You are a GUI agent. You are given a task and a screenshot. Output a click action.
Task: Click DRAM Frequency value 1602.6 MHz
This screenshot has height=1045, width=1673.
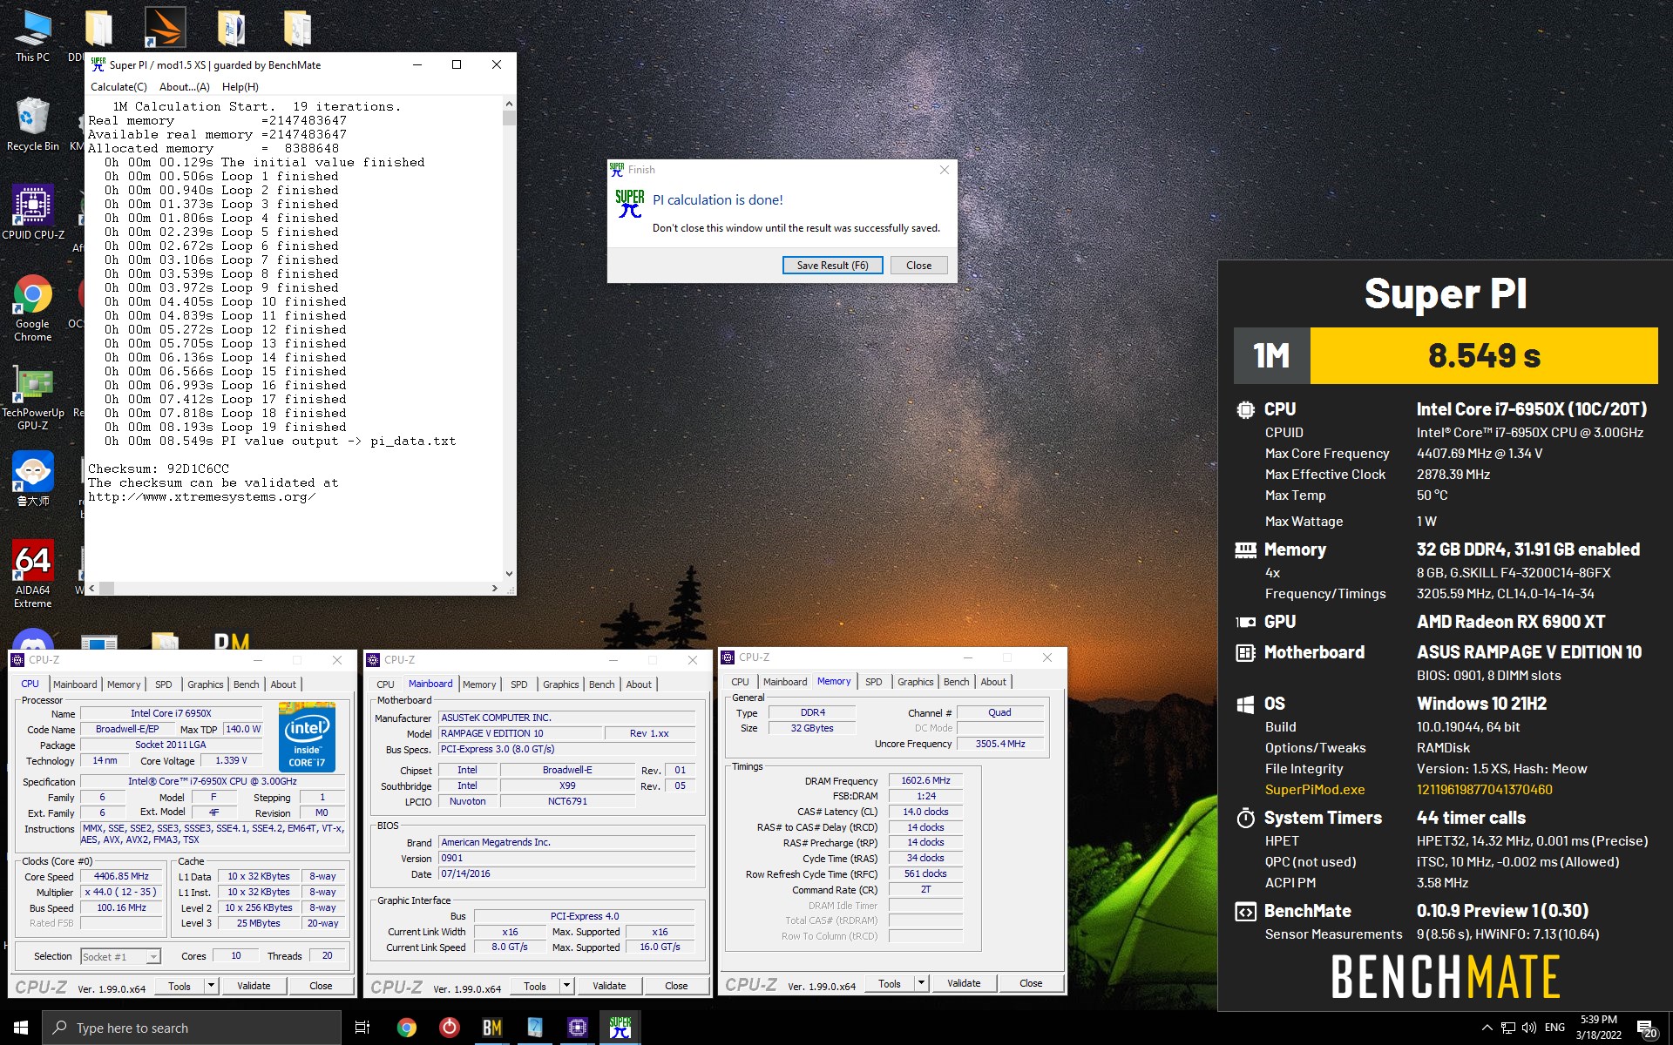click(x=925, y=780)
